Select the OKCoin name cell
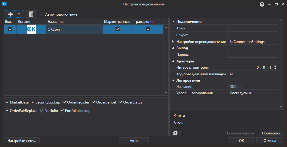Image resolution: width=287 pixels, height=147 pixels. [74, 29]
